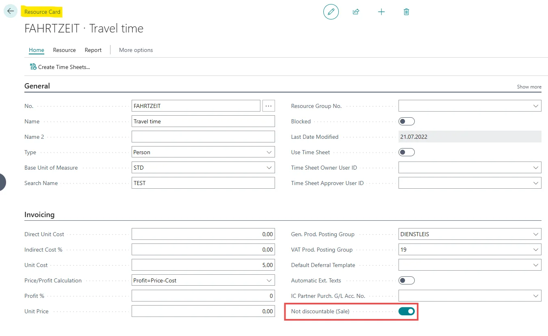
Task: Click the Create Time Sheets icon
Action: 33,67
